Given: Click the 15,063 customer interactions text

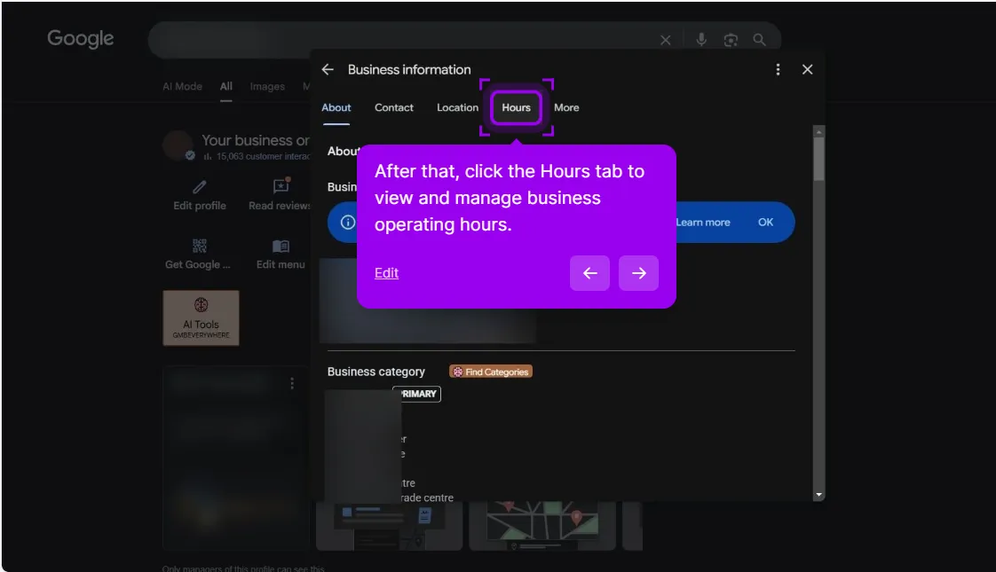Looking at the screenshot, I should click(x=263, y=157).
